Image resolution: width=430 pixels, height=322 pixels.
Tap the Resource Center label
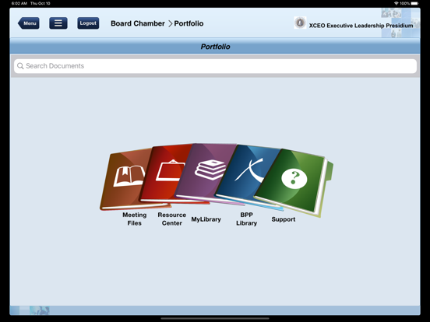(172, 219)
